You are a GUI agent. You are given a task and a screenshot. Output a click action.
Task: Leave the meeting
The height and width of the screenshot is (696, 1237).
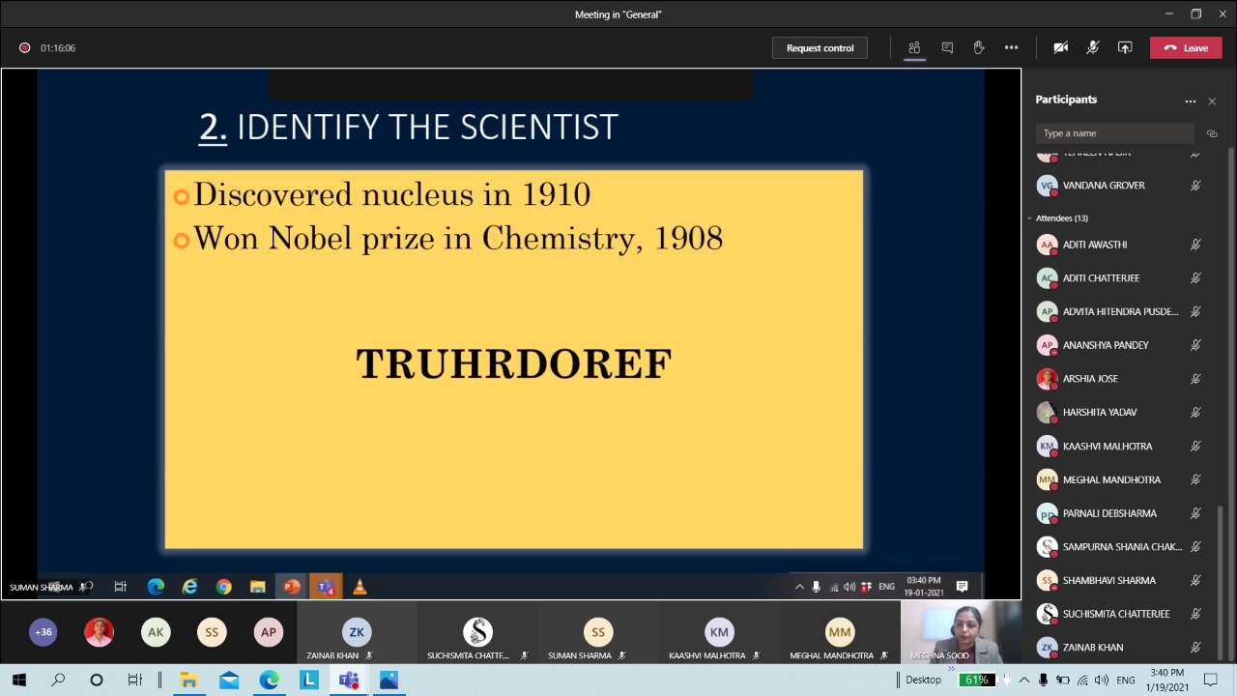pyautogui.click(x=1186, y=47)
